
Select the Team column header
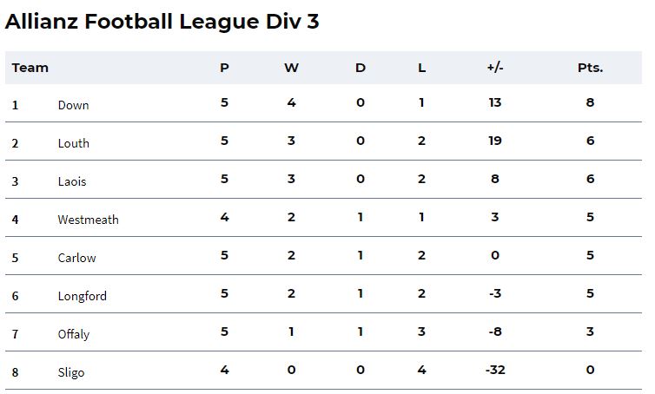[30, 68]
